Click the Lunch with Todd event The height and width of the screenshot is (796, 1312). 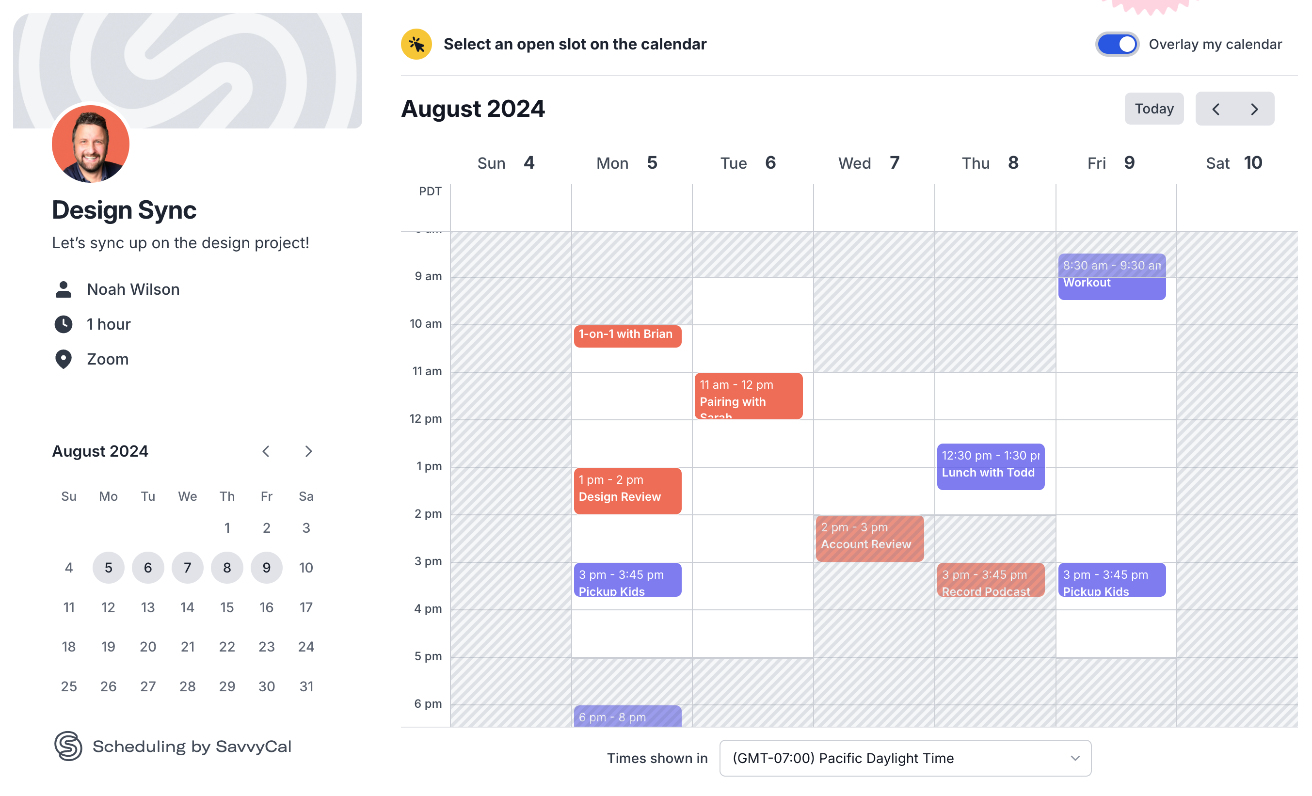[991, 466]
